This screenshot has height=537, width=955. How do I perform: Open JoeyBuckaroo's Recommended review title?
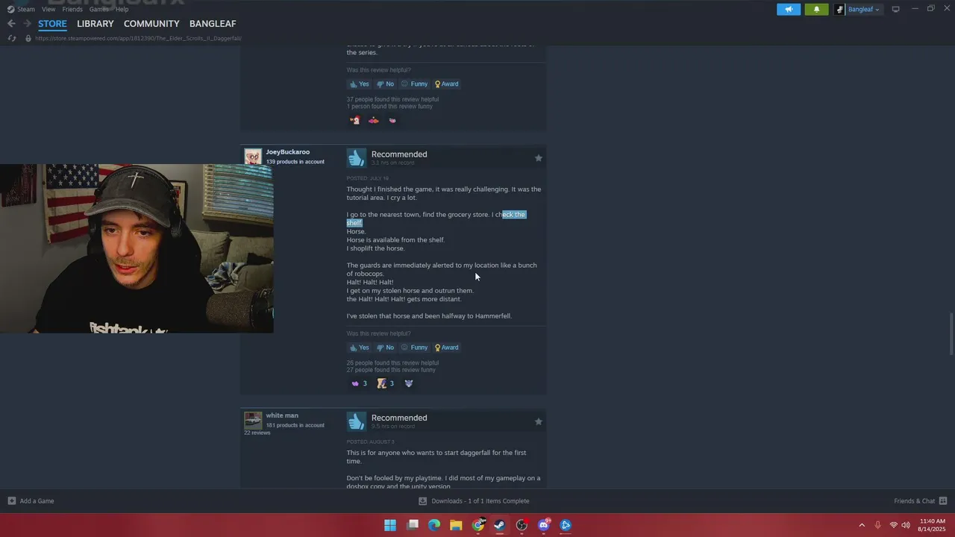click(399, 154)
